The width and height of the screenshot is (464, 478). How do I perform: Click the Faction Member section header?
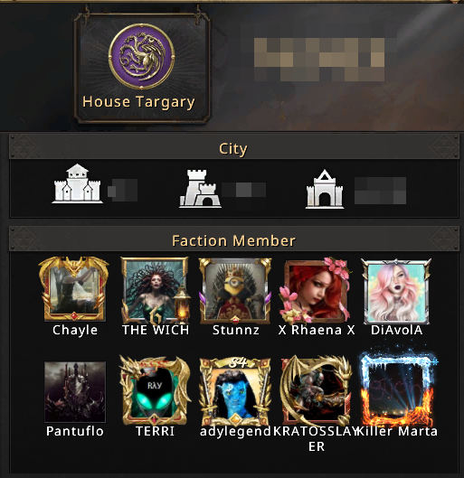pyautogui.click(x=234, y=240)
